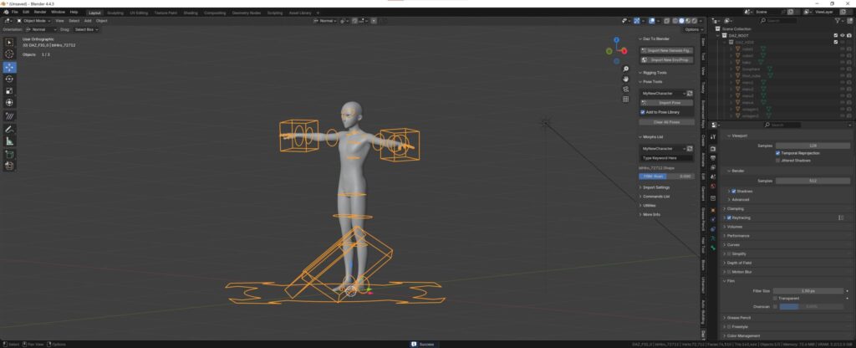This screenshot has height=348, width=856.
Task: Enable the Simplify checkbox
Action: (x=729, y=254)
